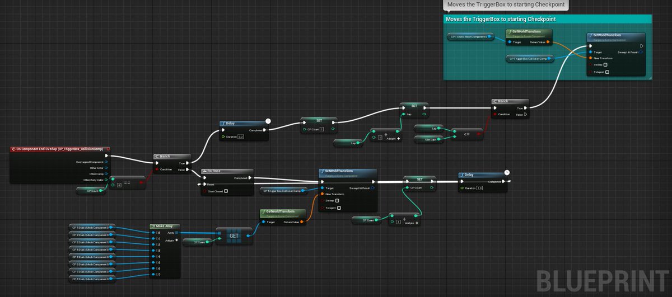Click the False pin of the Branch fed by the == node

point(186,169)
